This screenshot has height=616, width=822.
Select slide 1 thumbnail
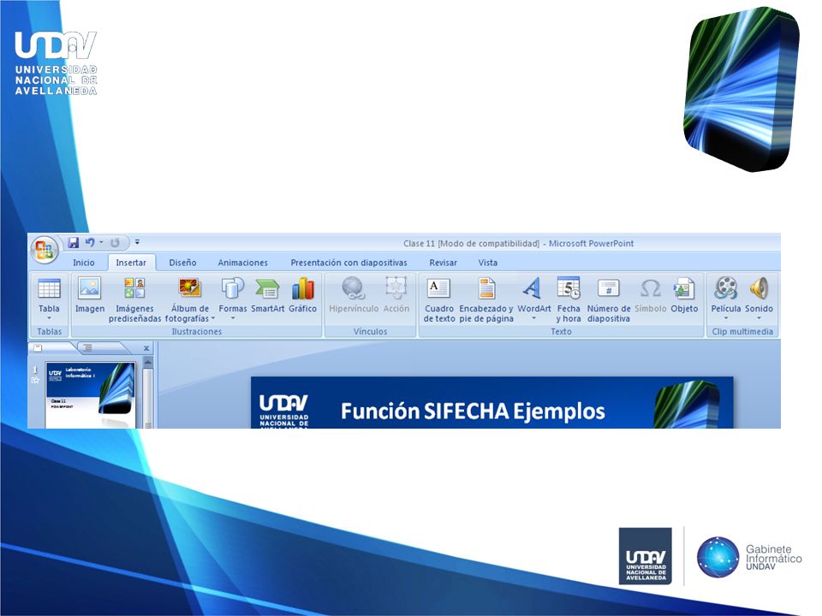[x=90, y=394]
